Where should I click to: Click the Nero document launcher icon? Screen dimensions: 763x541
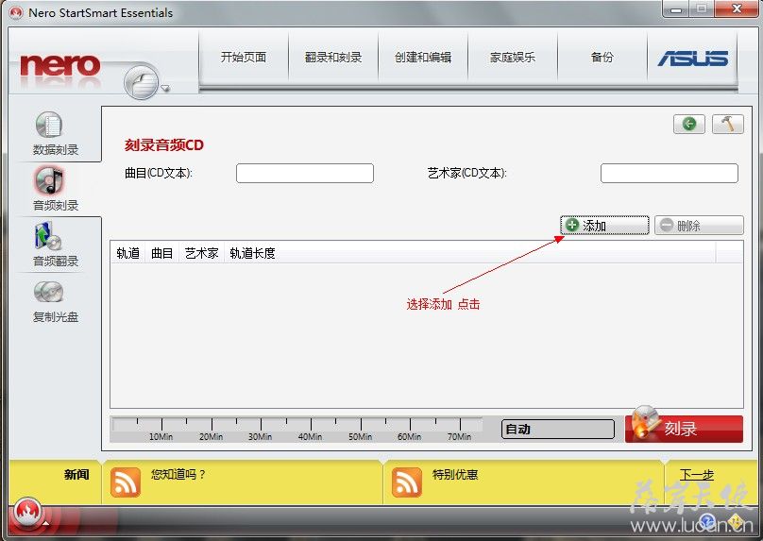point(141,82)
